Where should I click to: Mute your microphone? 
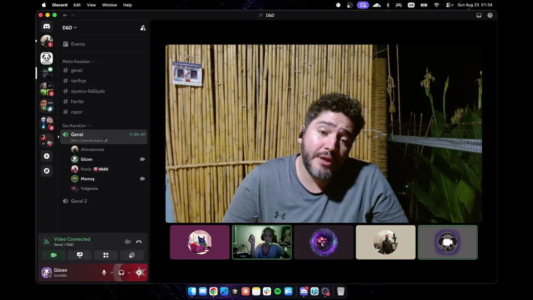(104, 272)
